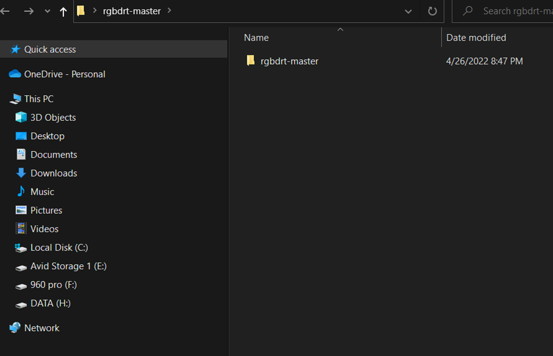
Task: Expand the address bar history dropdown
Action: pos(408,12)
